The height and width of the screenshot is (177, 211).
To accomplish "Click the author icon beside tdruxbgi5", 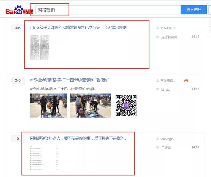I will (158, 139).
